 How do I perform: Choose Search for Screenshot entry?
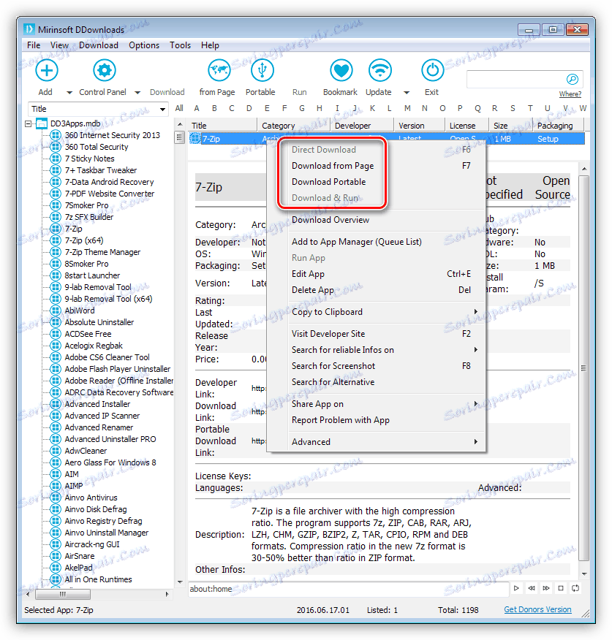coord(376,366)
